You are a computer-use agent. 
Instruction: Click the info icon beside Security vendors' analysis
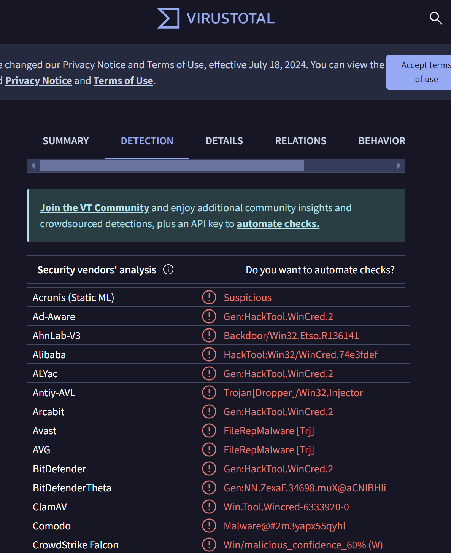point(168,269)
